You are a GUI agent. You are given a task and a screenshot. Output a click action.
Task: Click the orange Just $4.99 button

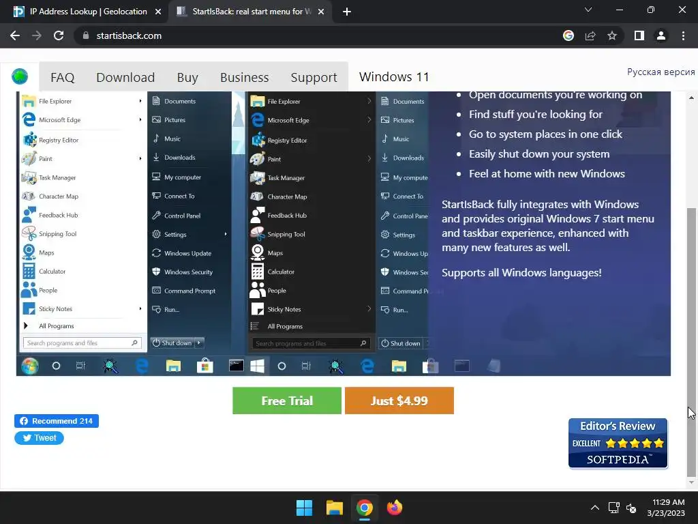[399, 401]
